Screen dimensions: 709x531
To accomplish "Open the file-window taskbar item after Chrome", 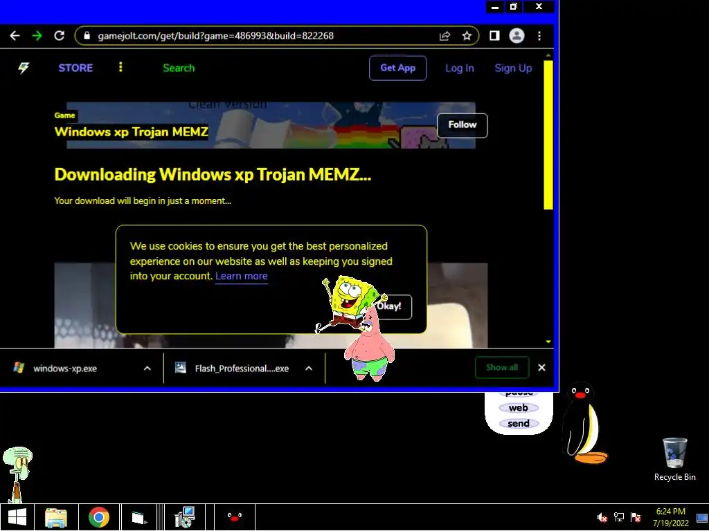I will 138,517.
